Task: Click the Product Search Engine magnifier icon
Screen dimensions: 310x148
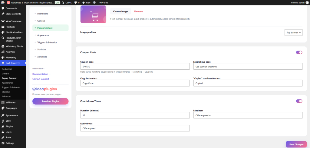Action: (x=3, y=38)
